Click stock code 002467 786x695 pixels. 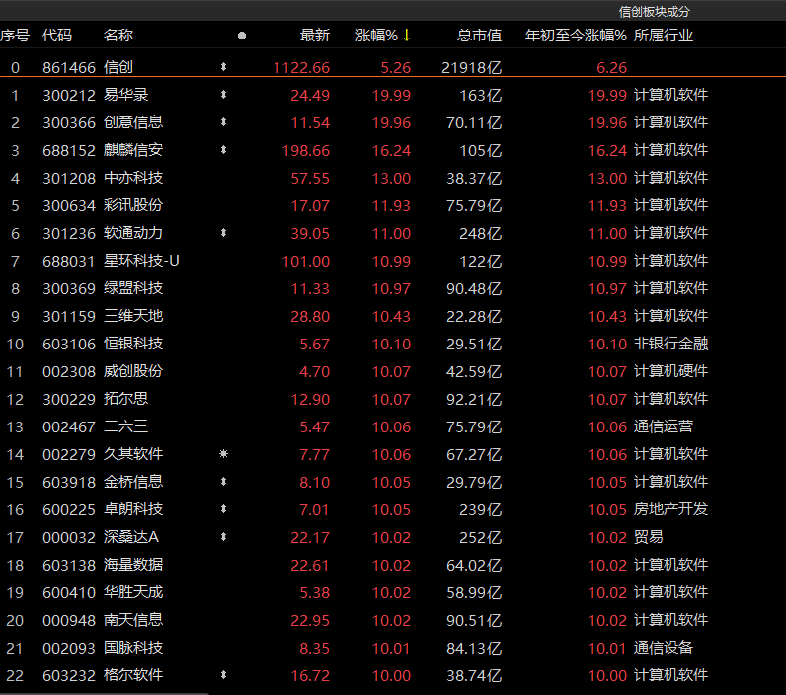[69, 426]
